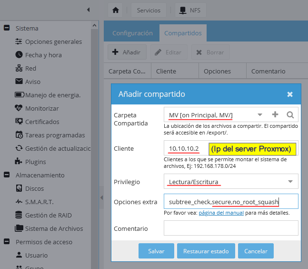Open the Privilegio dropdown arrow
Image resolution: width=308 pixels, height=269 pixels.
click(290, 181)
